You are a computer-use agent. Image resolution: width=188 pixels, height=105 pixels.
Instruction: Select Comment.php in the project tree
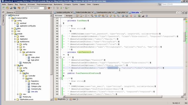tap(36, 89)
